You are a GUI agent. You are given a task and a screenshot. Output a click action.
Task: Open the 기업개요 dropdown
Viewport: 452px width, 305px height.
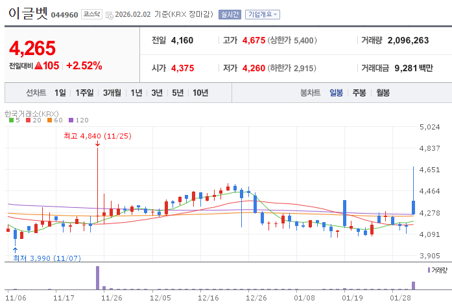pos(263,14)
